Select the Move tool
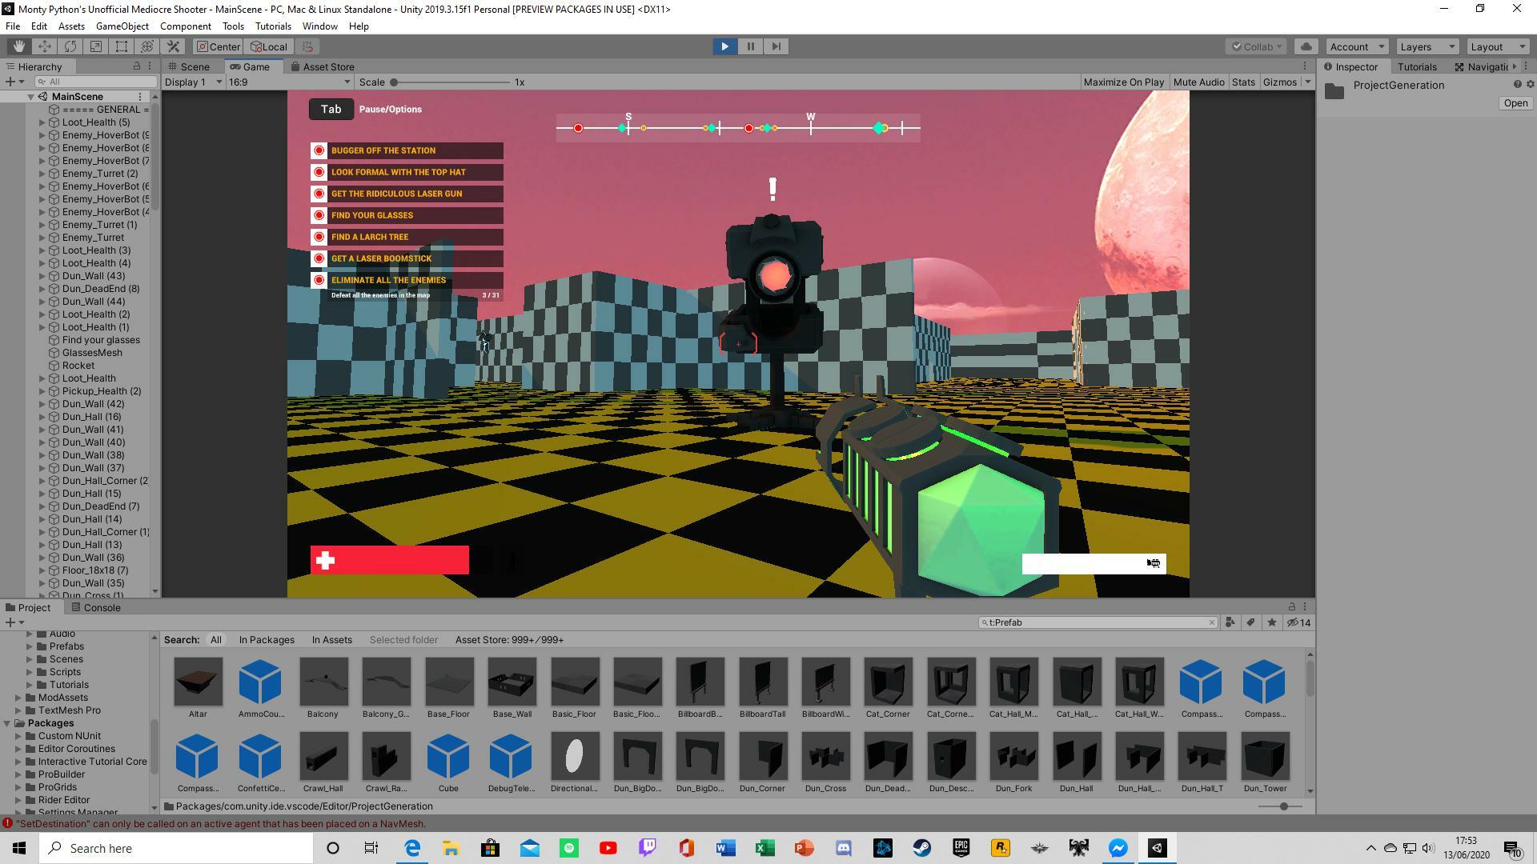The width and height of the screenshot is (1537, 864). pyautogui.click(x=44, y=46)
